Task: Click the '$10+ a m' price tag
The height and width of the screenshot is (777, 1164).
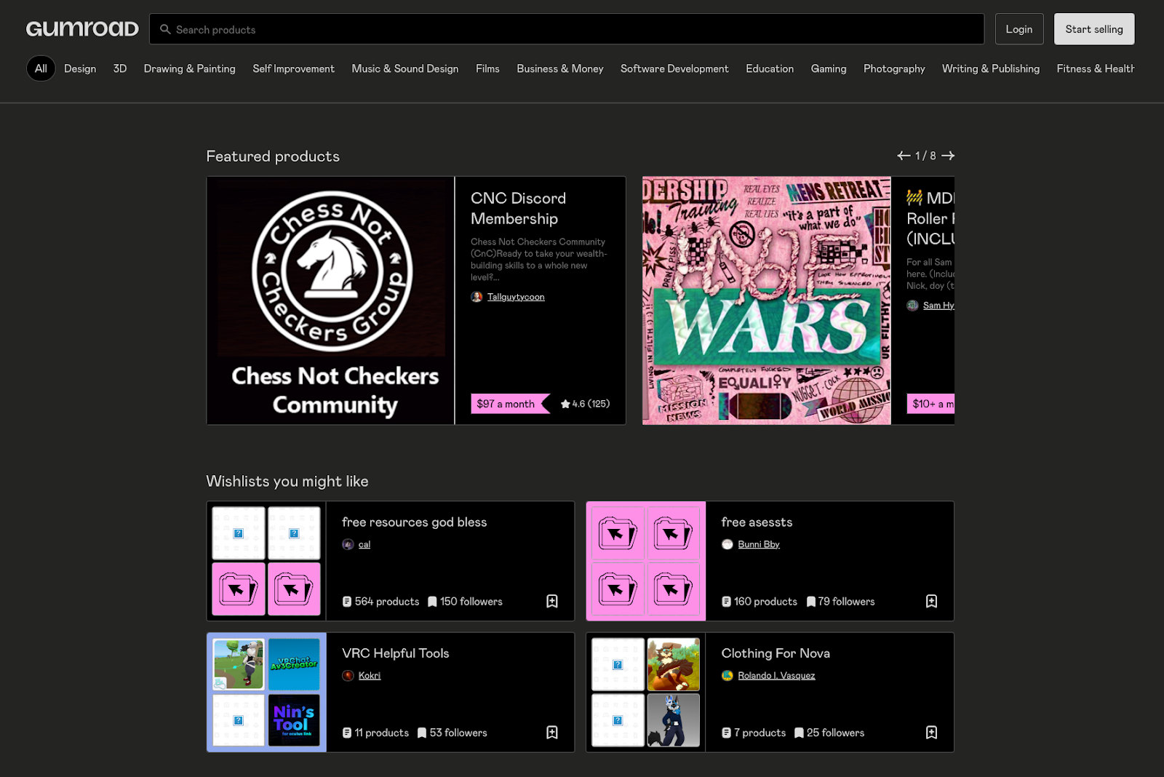Action: (x=931, y=404)
